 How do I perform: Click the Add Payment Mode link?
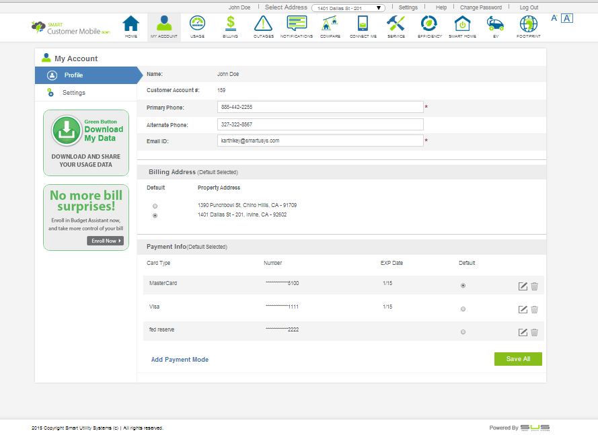pyautogui.click(x=180, y=360)
